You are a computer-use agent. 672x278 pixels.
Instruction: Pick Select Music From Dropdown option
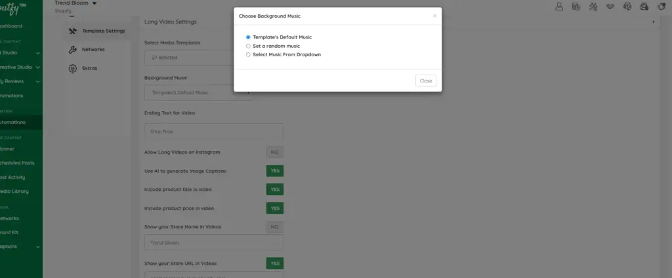[248, 55]
